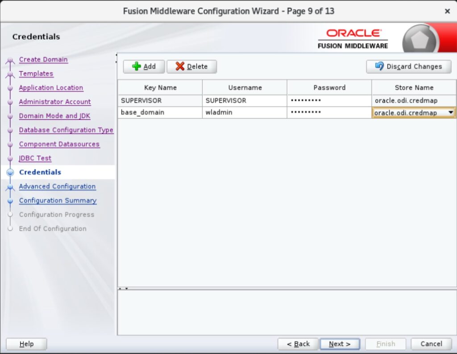Click the Discard Changes undo arrow icon
The width and height of the screenshot is (457, 354).
(x=379, y=66)
